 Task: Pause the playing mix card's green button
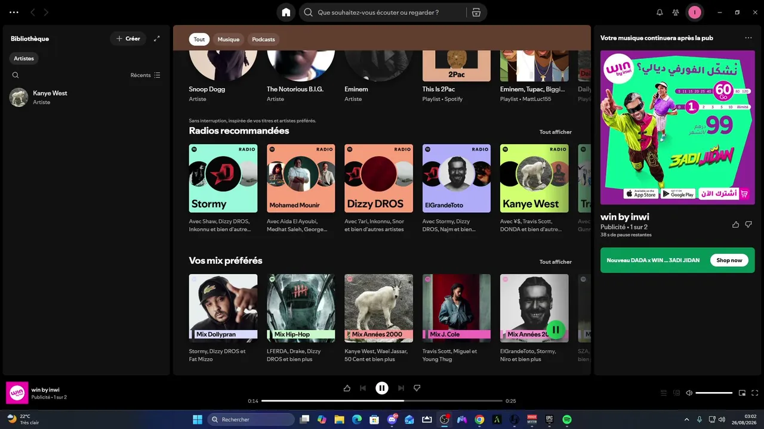click(x=556, y=329)
